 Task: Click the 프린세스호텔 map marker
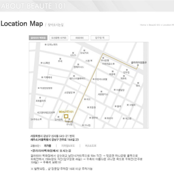click(x=94, y=79)
